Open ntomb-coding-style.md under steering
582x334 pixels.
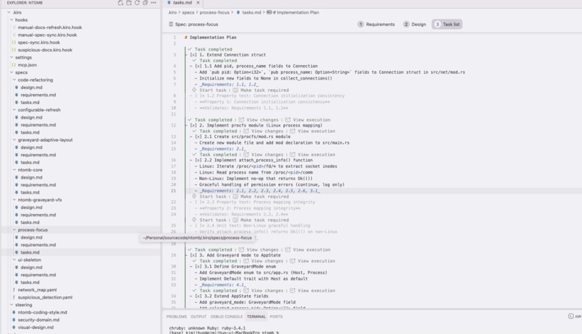pos(43,312)
